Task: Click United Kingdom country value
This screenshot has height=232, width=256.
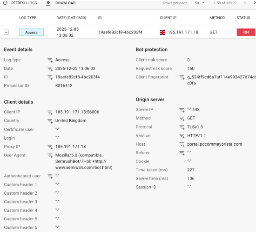Action: pos(71,120)
